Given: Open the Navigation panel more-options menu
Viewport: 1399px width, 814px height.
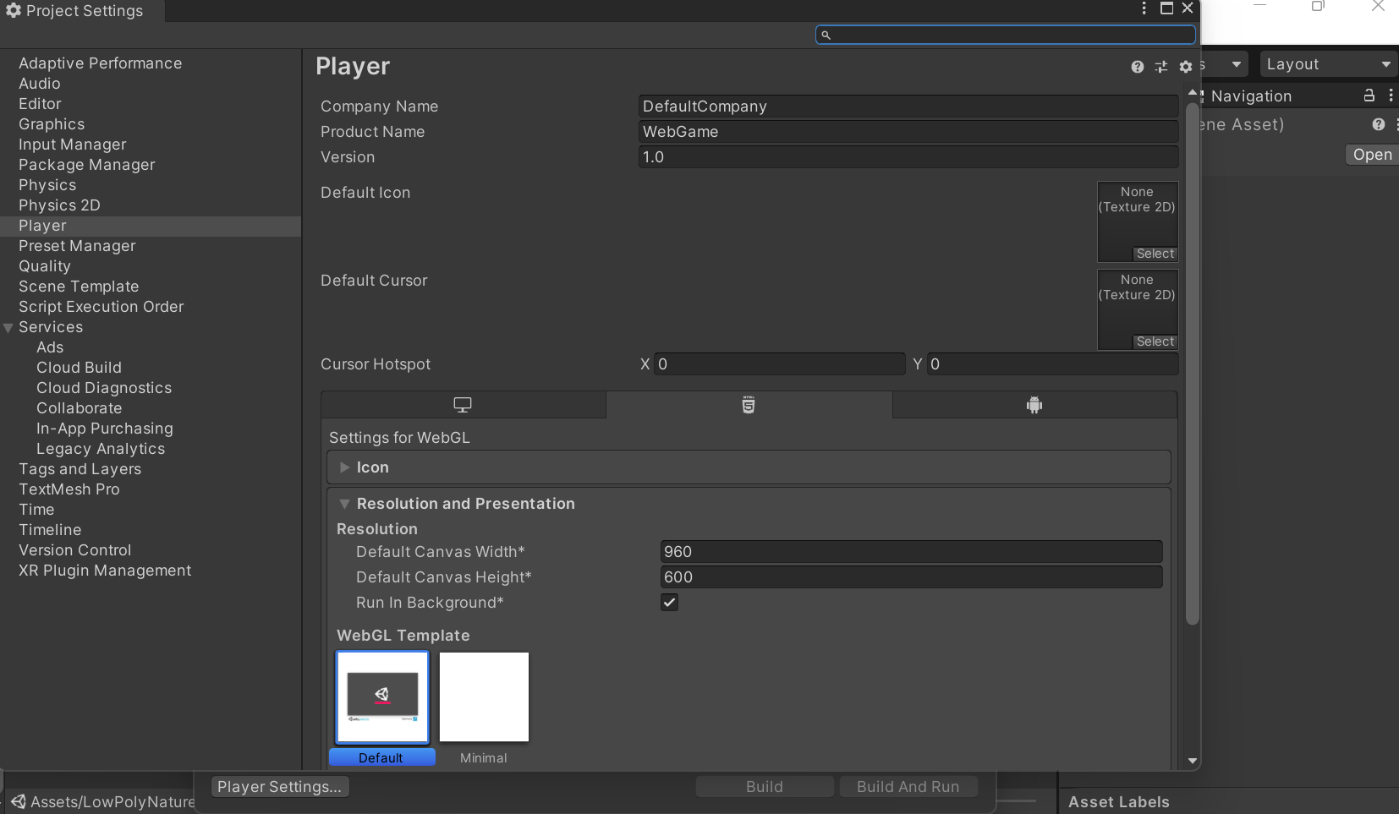Looking at the screenshot, I should [1391, 96].
